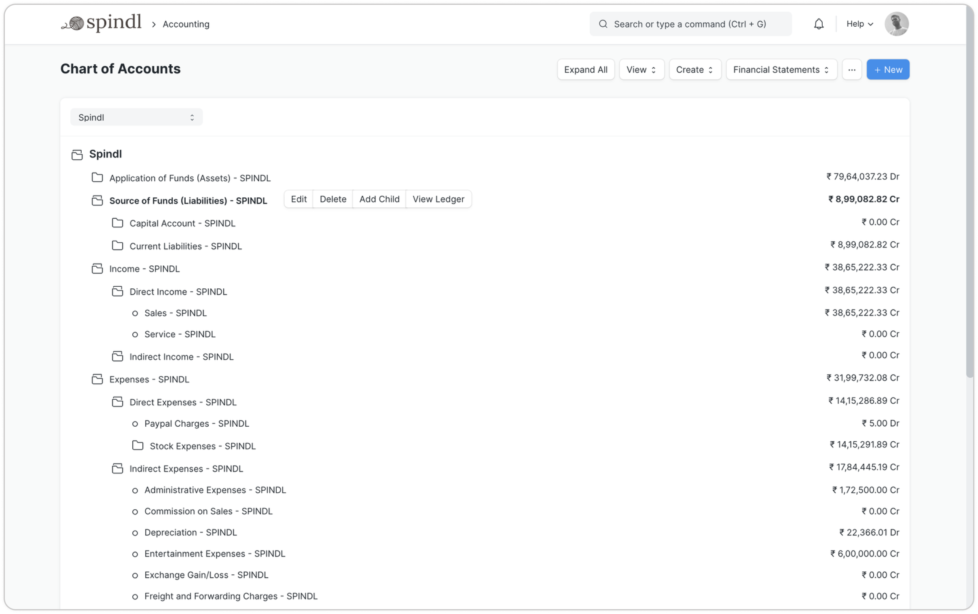Click Edit for Source of Funds
The width and height of the screenshot is (978, 614).
coord(298,199)
